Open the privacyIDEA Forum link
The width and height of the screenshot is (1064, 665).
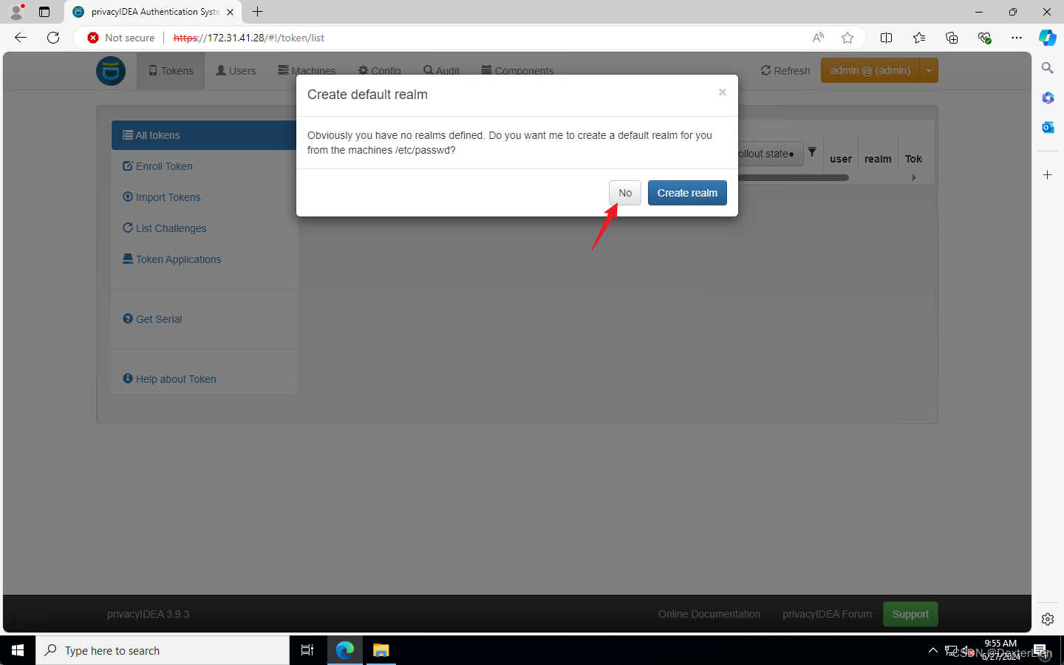tap(828, 614)
